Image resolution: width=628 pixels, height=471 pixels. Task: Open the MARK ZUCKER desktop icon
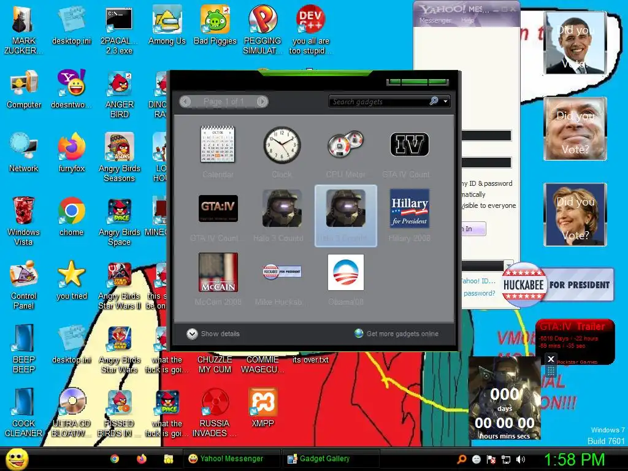click(23, 30)
